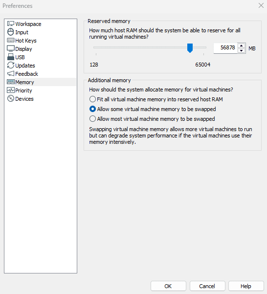The width and height of the screenshot is (267, 294).
Task: Open Updates preferences
Action: pyautogui.click(x=25, y=66)
